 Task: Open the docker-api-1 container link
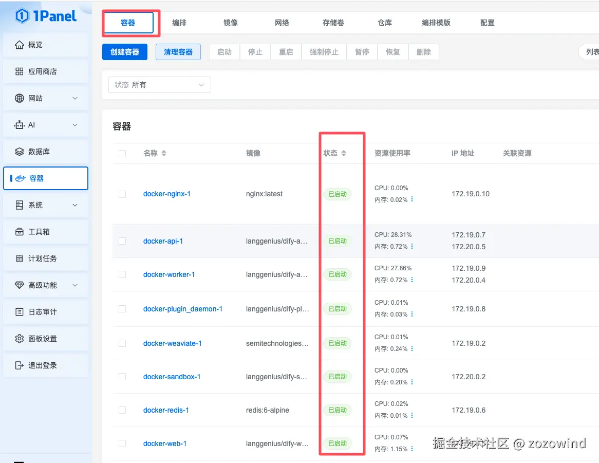[163, 241]
